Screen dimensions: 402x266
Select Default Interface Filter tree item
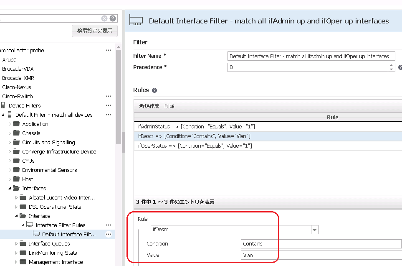[68, 234]
